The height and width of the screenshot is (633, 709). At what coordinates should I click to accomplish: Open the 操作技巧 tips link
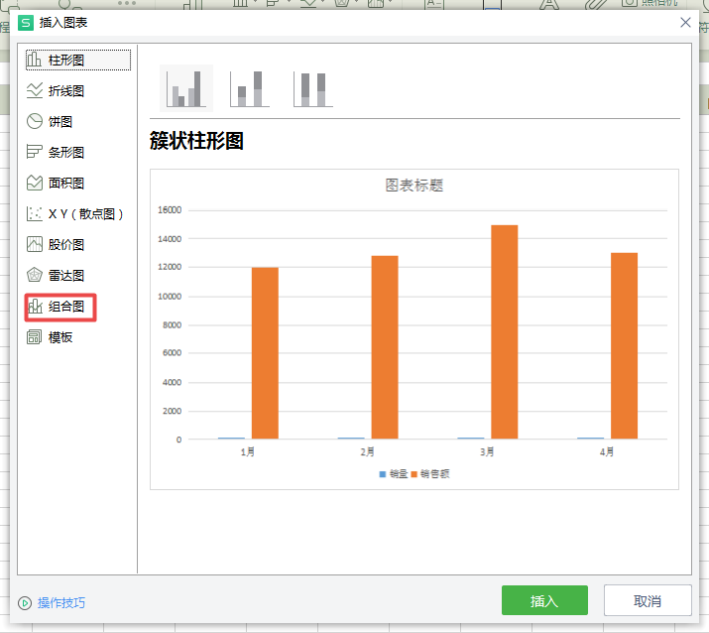point(61,602)
